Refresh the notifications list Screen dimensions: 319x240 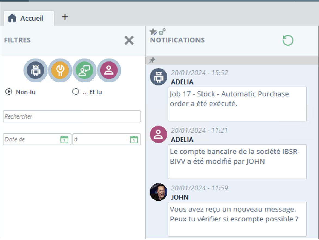click(288, 40)
